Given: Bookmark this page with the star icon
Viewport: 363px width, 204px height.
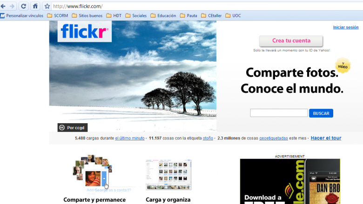Looking at the screenshot, I should point(47,6).
